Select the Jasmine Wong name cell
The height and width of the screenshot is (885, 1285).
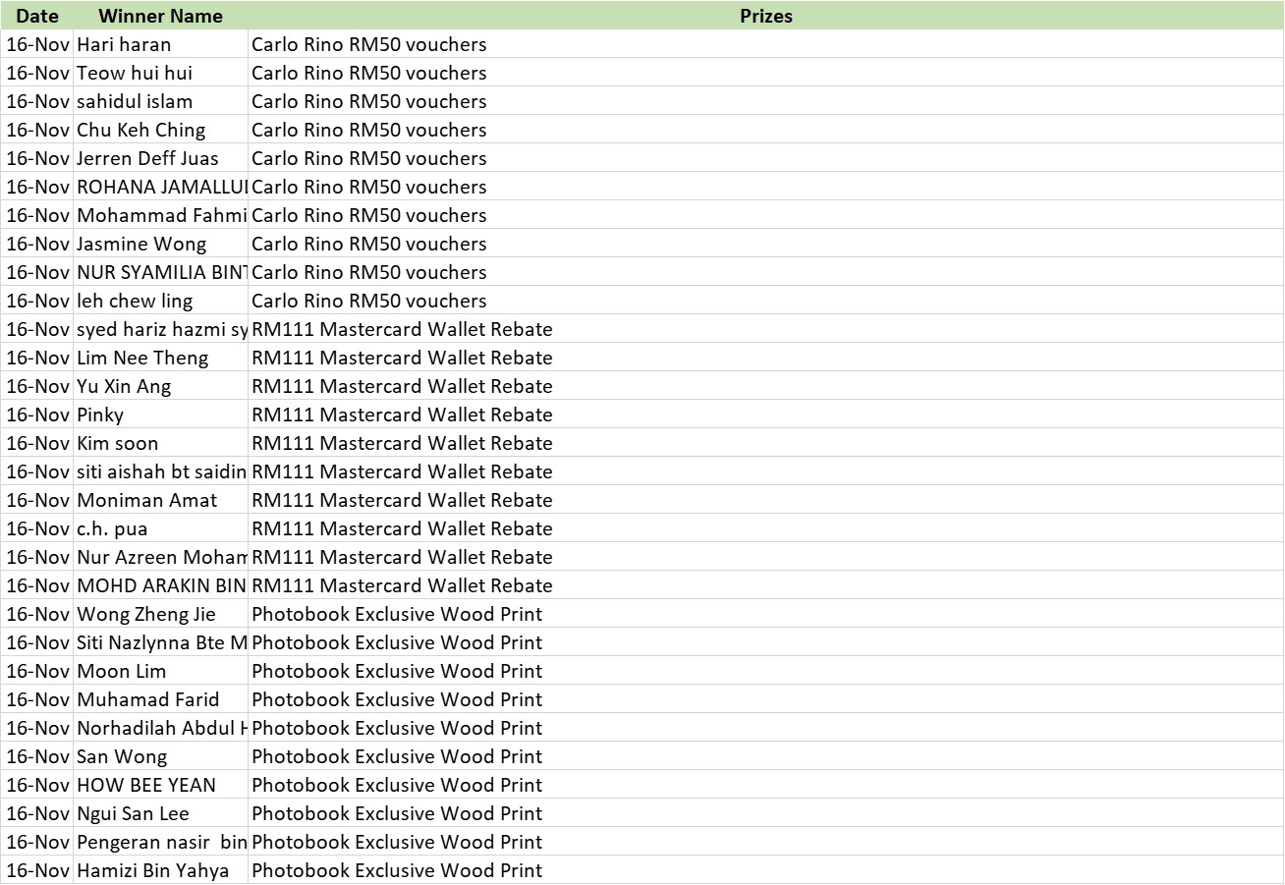point(141,244)
